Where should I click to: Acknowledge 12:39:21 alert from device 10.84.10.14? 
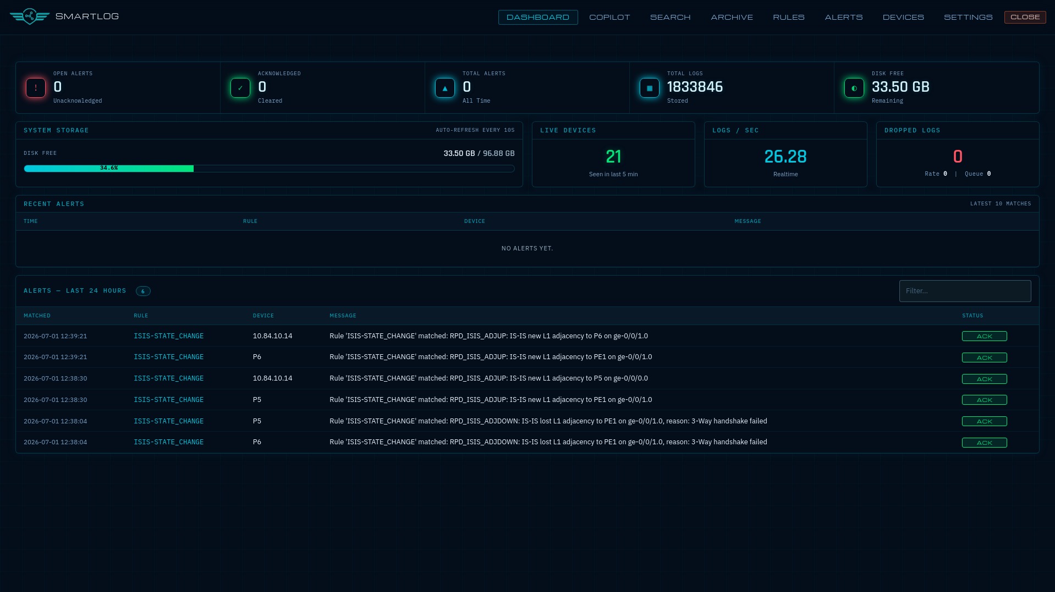coord(984,336)
